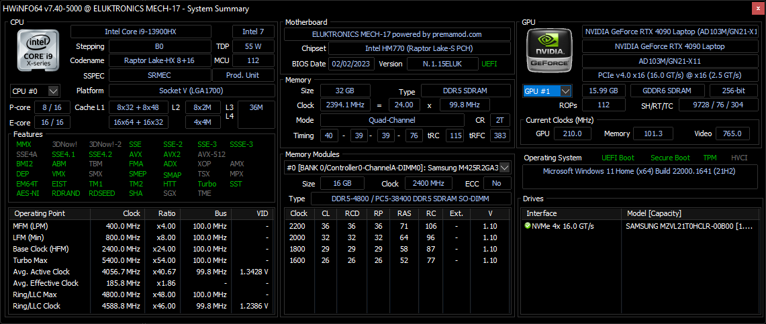
Task: Click the Quad-Channel memory mode field
Action: (392, 120)
